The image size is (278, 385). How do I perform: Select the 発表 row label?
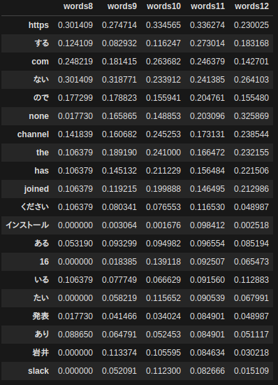[x=41, y=316]
